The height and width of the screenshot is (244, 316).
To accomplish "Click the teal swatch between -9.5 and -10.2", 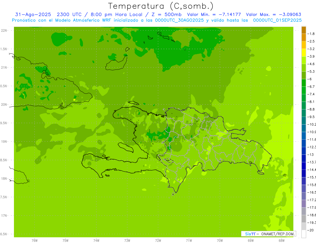I will tap(304, 121).
